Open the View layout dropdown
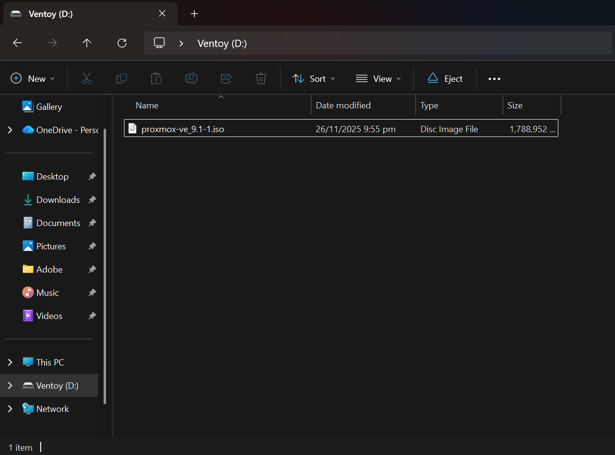The height and width of the screenshot is (455, 615). (x=378, y=78)
